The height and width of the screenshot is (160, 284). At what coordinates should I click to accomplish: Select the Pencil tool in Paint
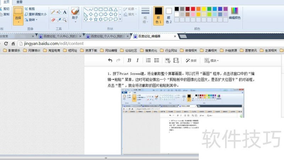(x=53, y=12)
